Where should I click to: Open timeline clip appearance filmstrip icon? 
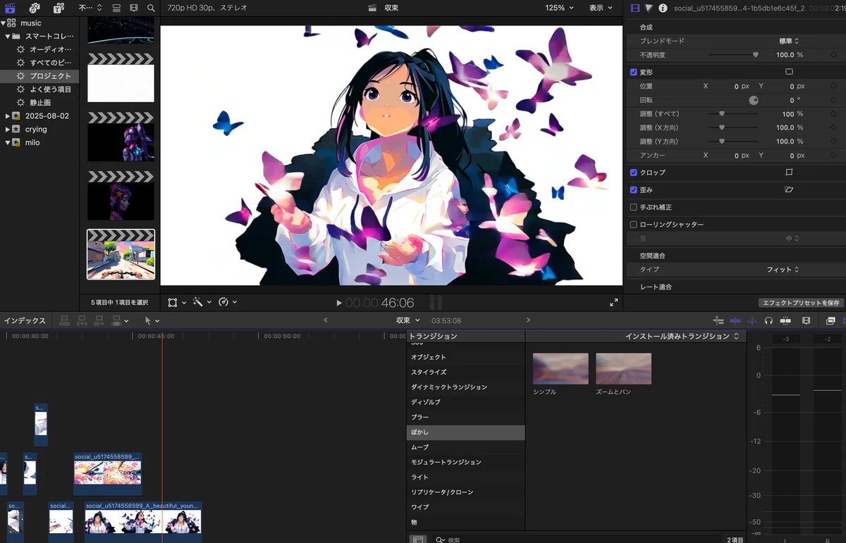click(x=807, y=320)
